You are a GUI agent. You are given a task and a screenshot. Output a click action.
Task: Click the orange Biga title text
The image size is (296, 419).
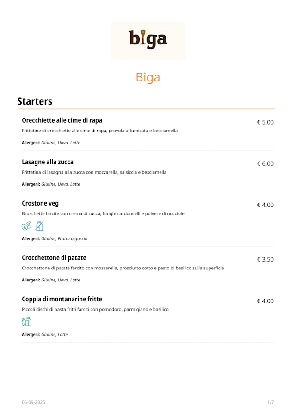148,77
